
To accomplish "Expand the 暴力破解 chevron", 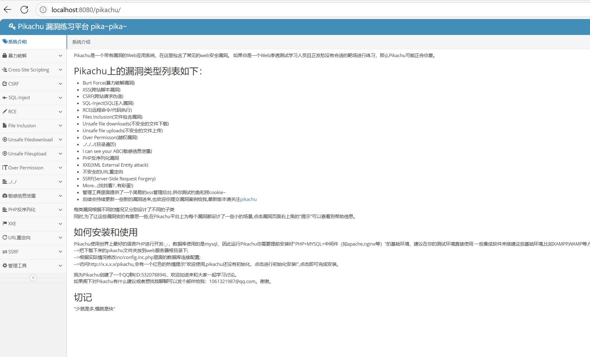I will point(60,56).
